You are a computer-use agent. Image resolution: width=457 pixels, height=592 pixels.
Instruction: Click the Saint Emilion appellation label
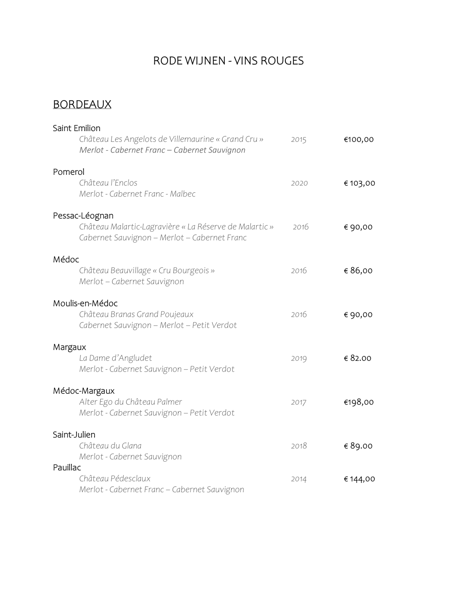pos(77,128)
